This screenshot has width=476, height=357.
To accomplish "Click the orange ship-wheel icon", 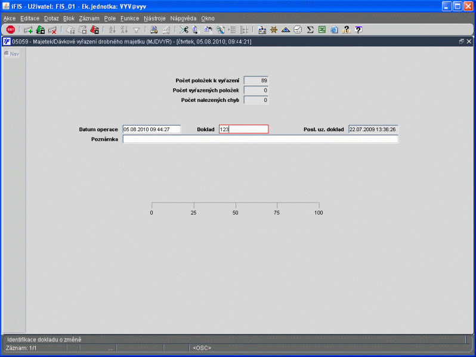I will [x=274, y=30].
